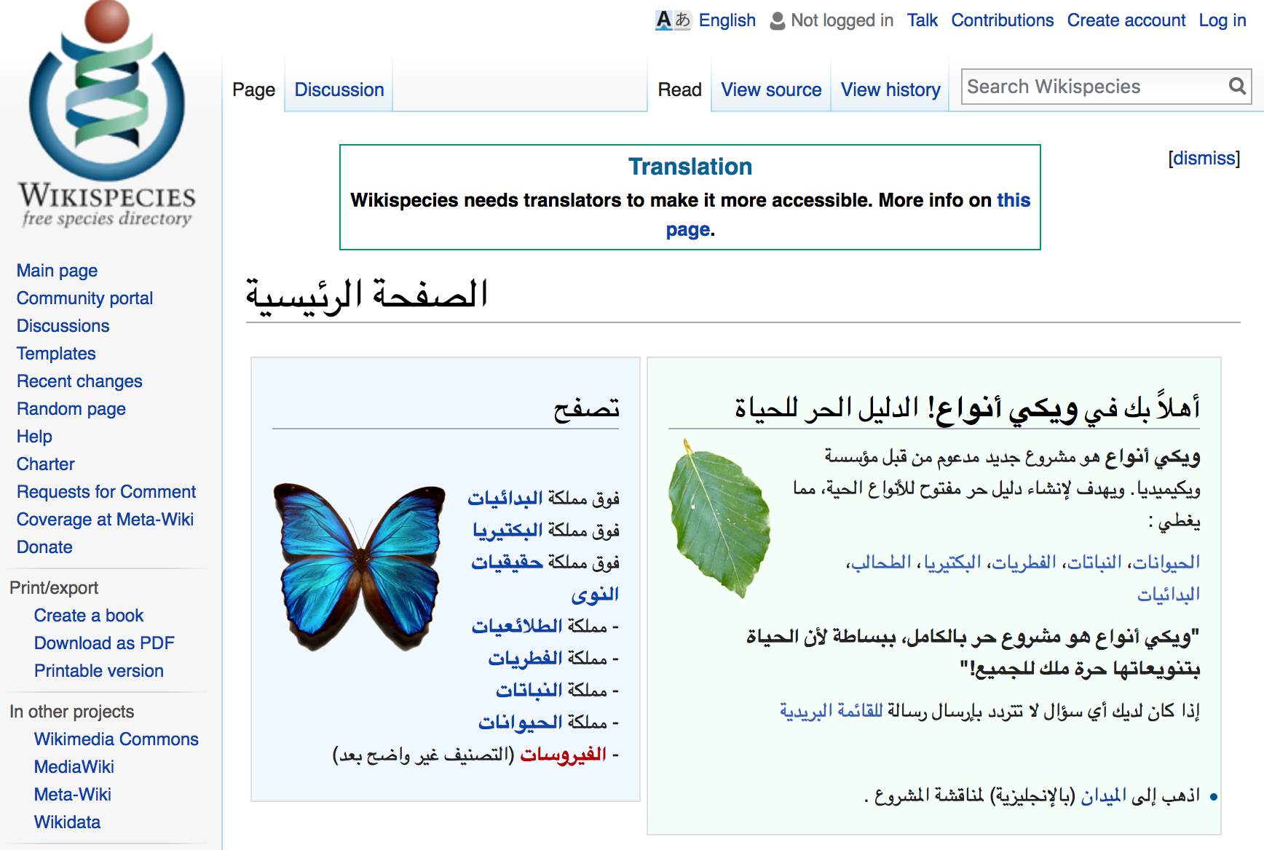Click Download as PDF link
The width and height of the screenshot is (1264, 850).
pos(104,643)
